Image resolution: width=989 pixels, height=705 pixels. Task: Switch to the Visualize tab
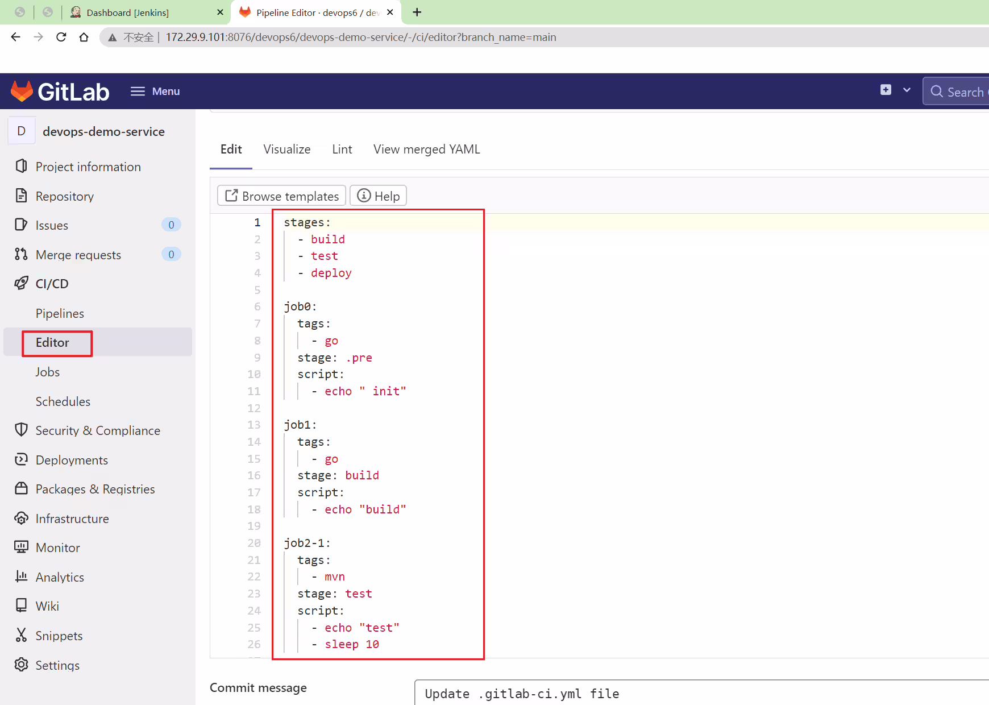click(x=287, y=150)
